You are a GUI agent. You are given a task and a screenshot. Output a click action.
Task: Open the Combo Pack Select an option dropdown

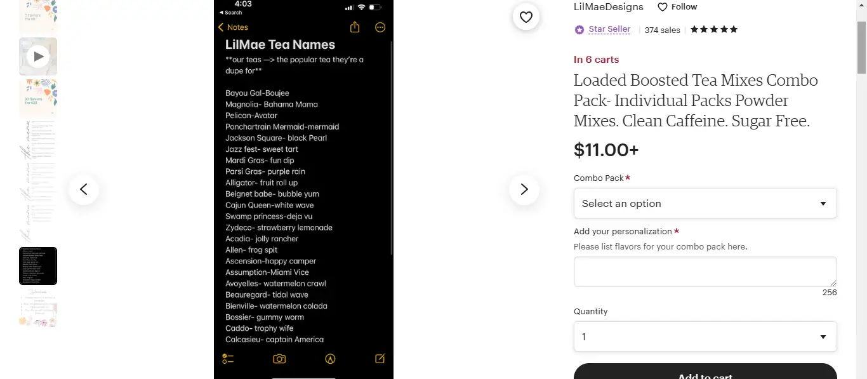coord(705,203)
